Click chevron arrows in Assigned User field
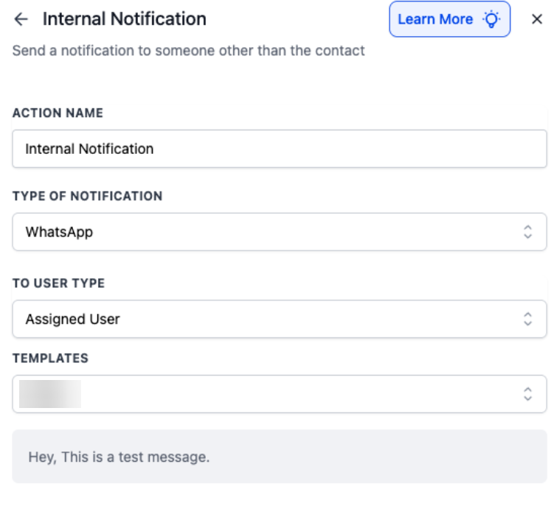This screenshot has width=551, height=517. 527,319
